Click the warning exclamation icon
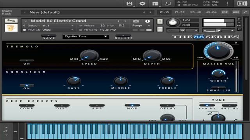Viewport: 250px width, 140px height. click(x=227, y=3)
